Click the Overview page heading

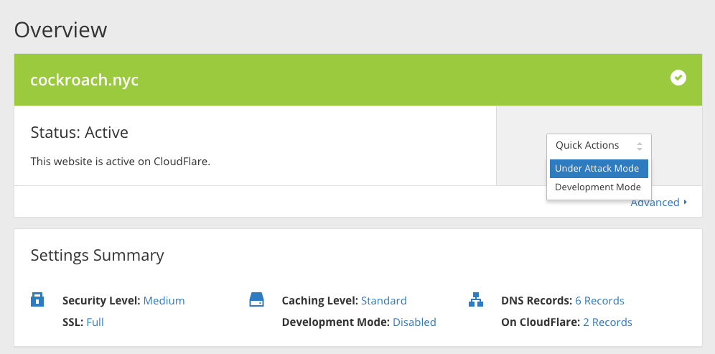(x=60, y=29)
